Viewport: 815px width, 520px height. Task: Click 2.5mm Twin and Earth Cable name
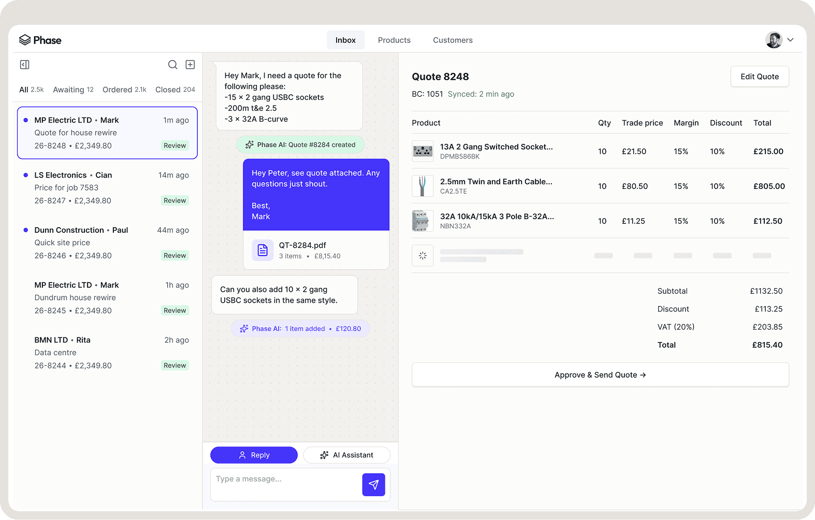[496, 182]
